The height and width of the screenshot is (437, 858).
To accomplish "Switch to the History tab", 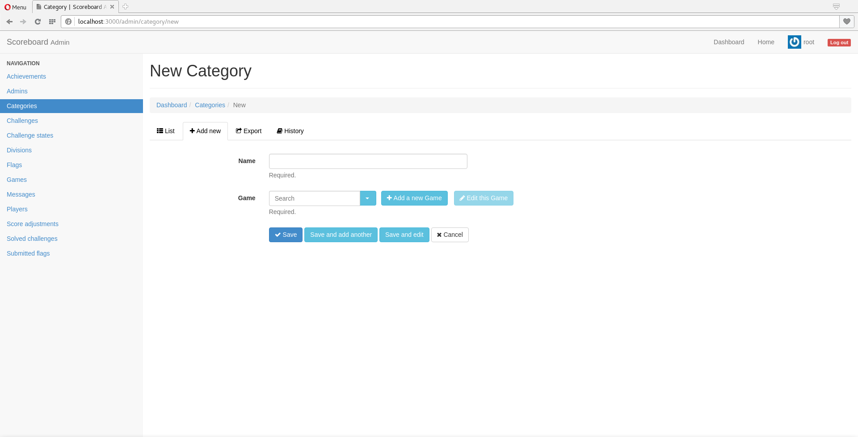I will (x=290, y=131).
